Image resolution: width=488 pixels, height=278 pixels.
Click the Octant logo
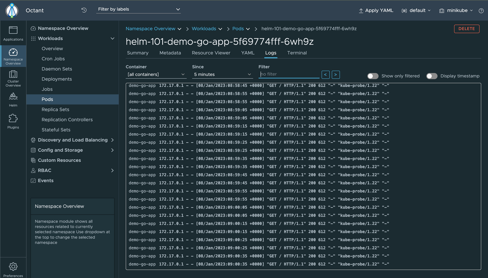(12, 10)
